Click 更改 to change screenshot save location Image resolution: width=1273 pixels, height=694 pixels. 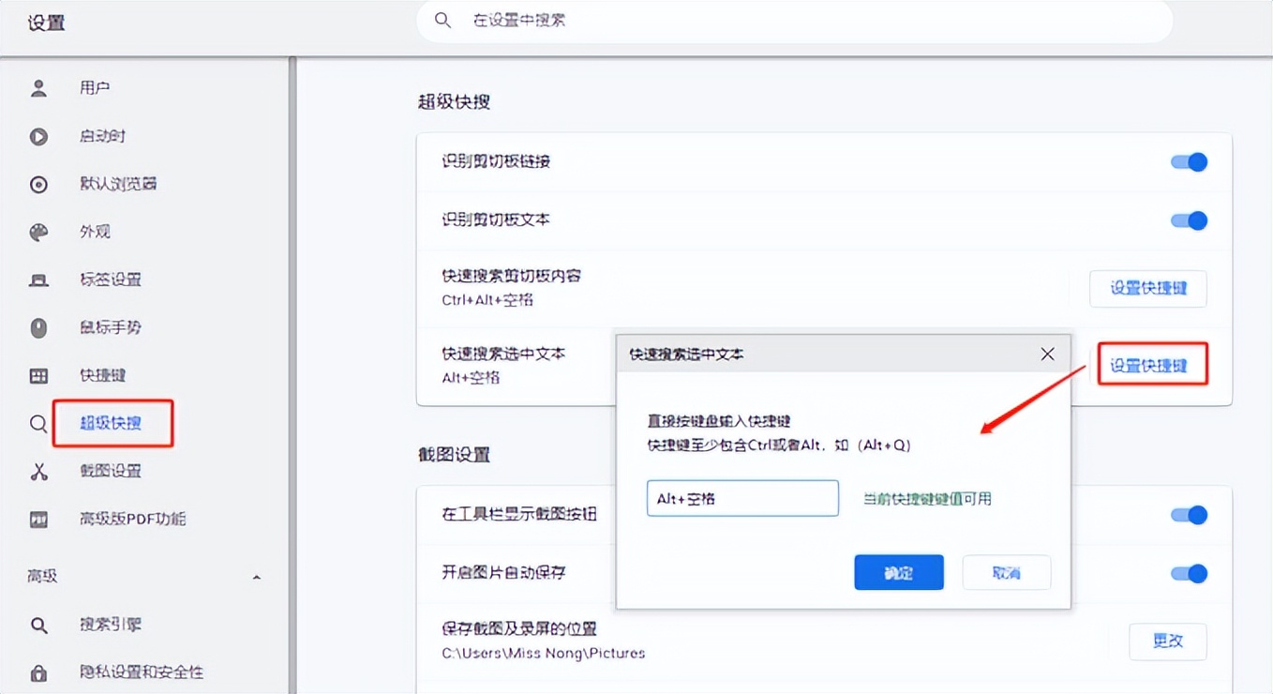tap(1167, 641)
